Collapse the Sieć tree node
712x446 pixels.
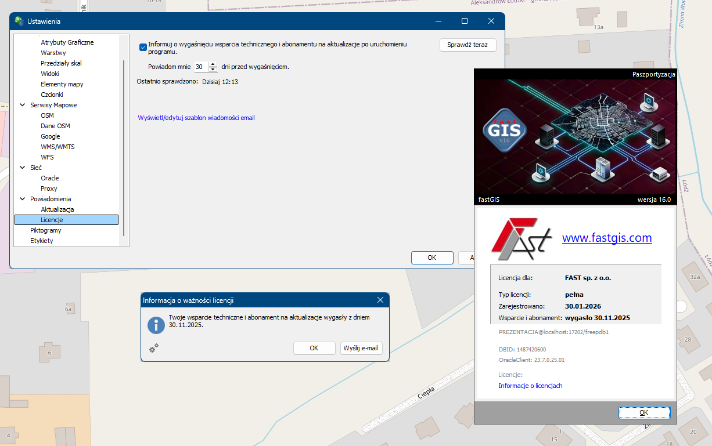(23, 168)
